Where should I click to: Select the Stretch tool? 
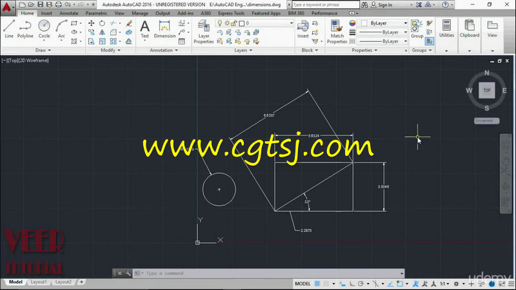91,41
